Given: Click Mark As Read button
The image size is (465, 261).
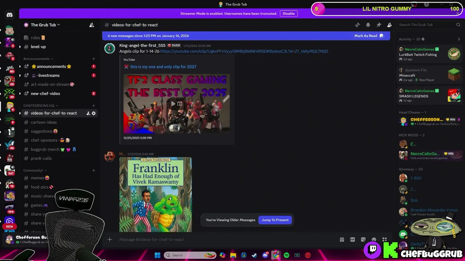Looking at the screenshot, I should click(x=369, y=36).
